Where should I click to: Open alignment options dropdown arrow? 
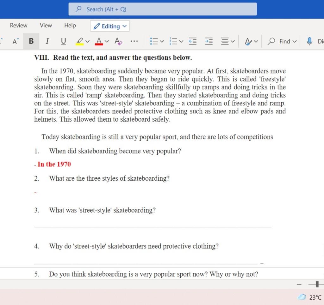click(233, 41)
